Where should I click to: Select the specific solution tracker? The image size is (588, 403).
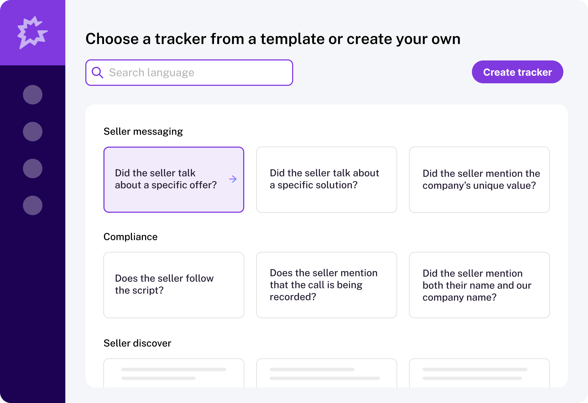(x=326, y=179)
